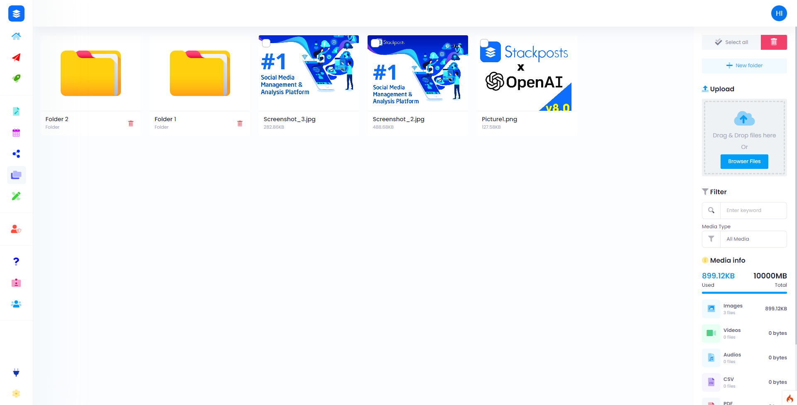This screenshot has height=405, width=797.
Task: Open the Screenshot_2.jpg image thumbnail
Action: 418,73
